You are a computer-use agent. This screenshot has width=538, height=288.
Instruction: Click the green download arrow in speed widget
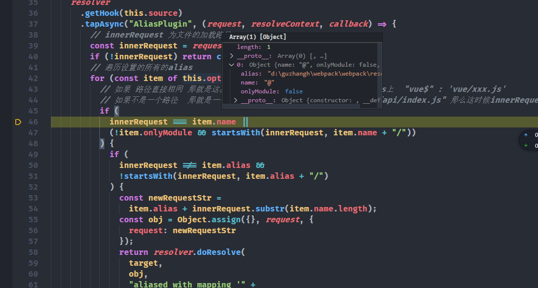(x=526, y=145)
